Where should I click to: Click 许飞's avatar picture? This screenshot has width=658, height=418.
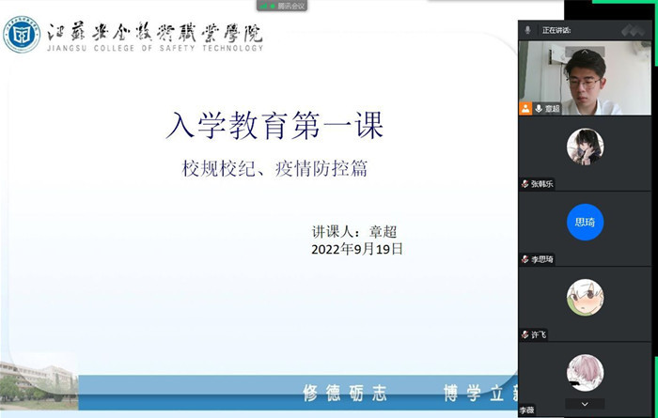(x=585, y=298)
